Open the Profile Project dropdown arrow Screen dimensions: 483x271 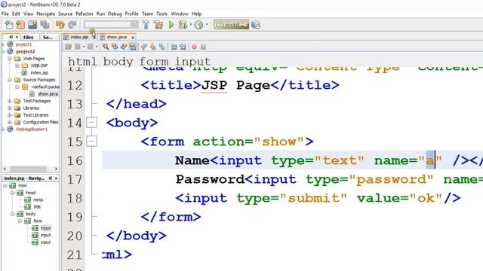pyautogui.click(x=207, y=25)
